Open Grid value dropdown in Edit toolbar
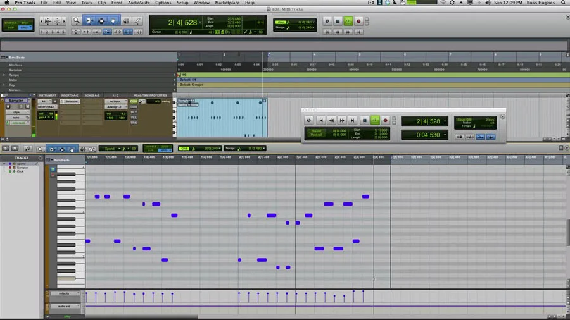The width and height of the screenshot is (570, 320). pos(313,22)
